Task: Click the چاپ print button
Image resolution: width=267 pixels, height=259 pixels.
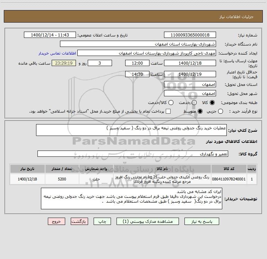Action: (102, 221)
